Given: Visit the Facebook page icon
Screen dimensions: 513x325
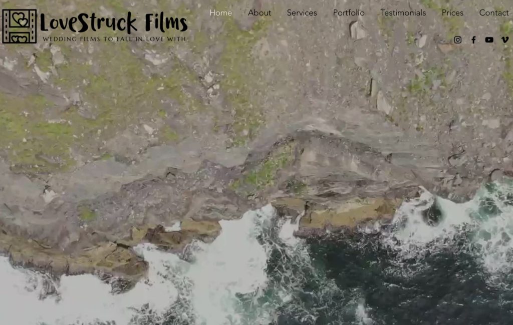Looking at the screenshot, I should [x=473, y=40].
